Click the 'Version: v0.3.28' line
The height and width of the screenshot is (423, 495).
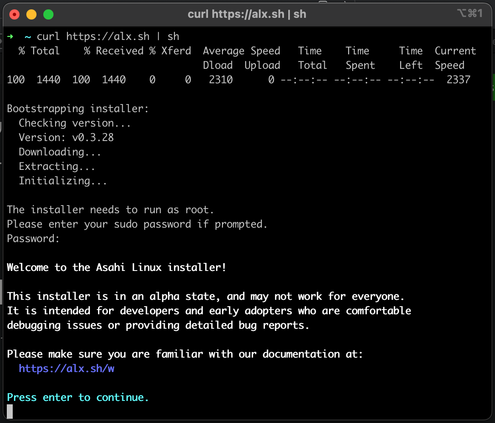pos(66,138)
